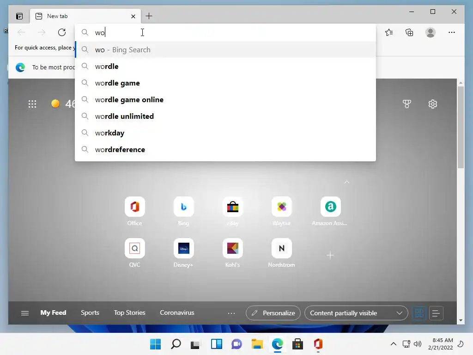Open Chat on taskbar
The height and width of the screenshot is (355, 473).
pos(236,344)
